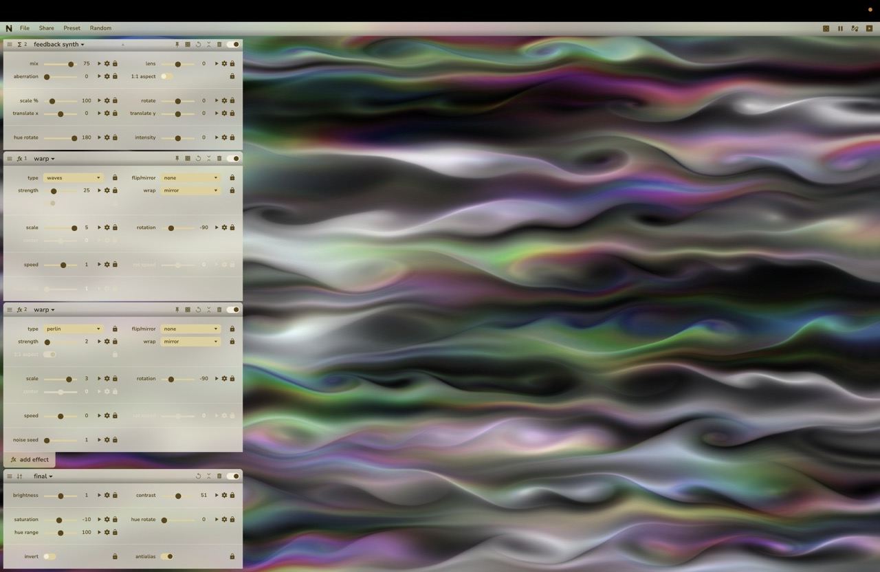Open the Preset menu

point(71,28)
